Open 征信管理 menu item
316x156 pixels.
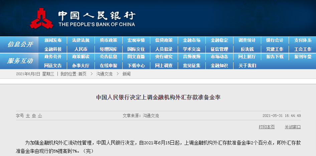tap(219, 49)
